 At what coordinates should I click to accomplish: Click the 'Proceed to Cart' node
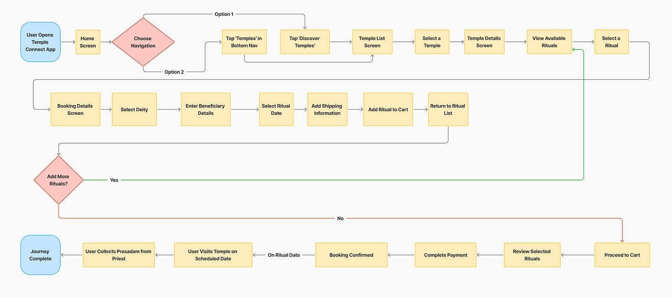click(622, 255)
